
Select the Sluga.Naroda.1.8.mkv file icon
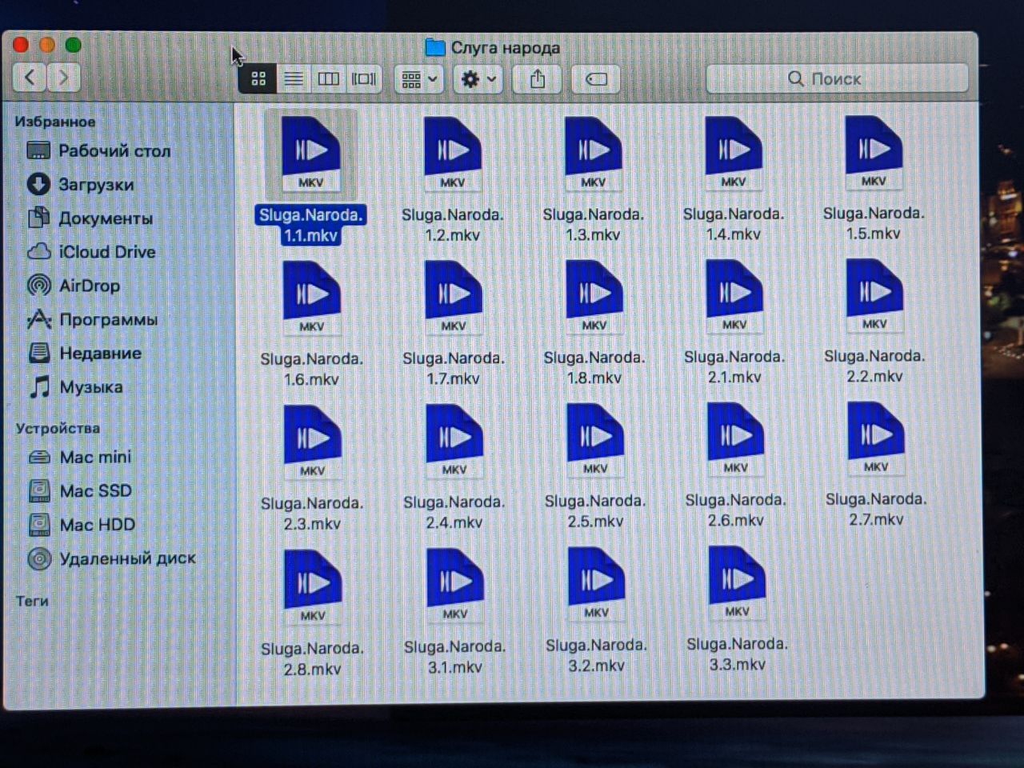point(594,297)
